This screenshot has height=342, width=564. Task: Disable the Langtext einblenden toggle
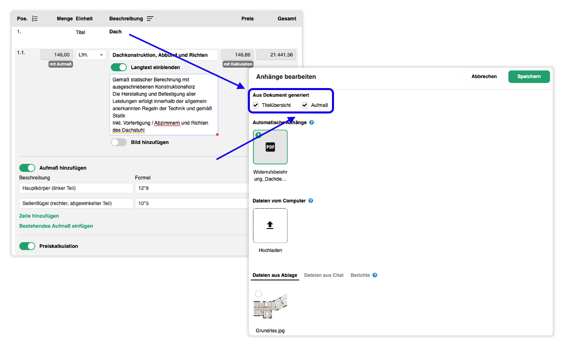point(119,67)
